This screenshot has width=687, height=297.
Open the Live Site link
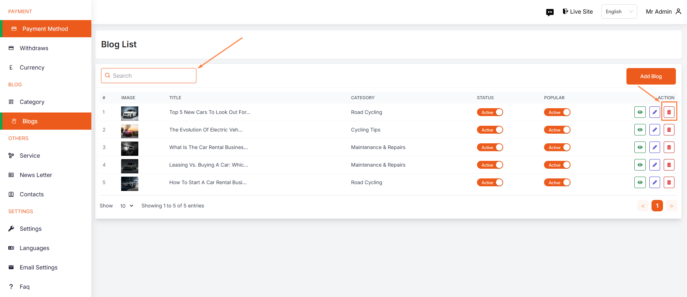tap(578, 11)
